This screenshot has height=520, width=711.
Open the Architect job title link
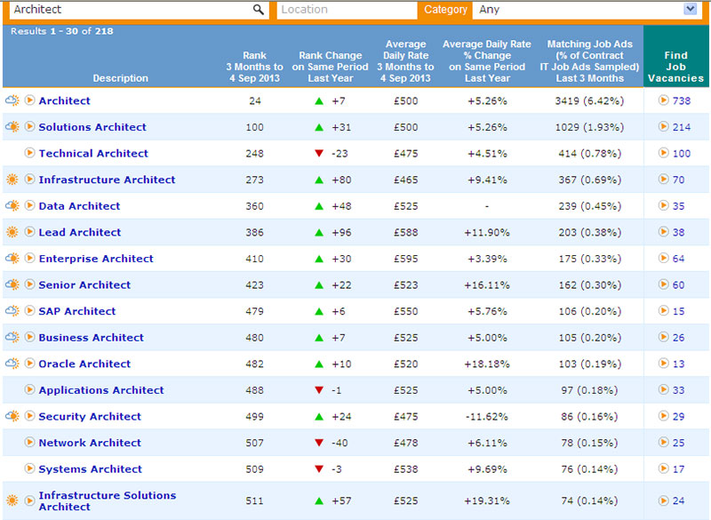64,100
